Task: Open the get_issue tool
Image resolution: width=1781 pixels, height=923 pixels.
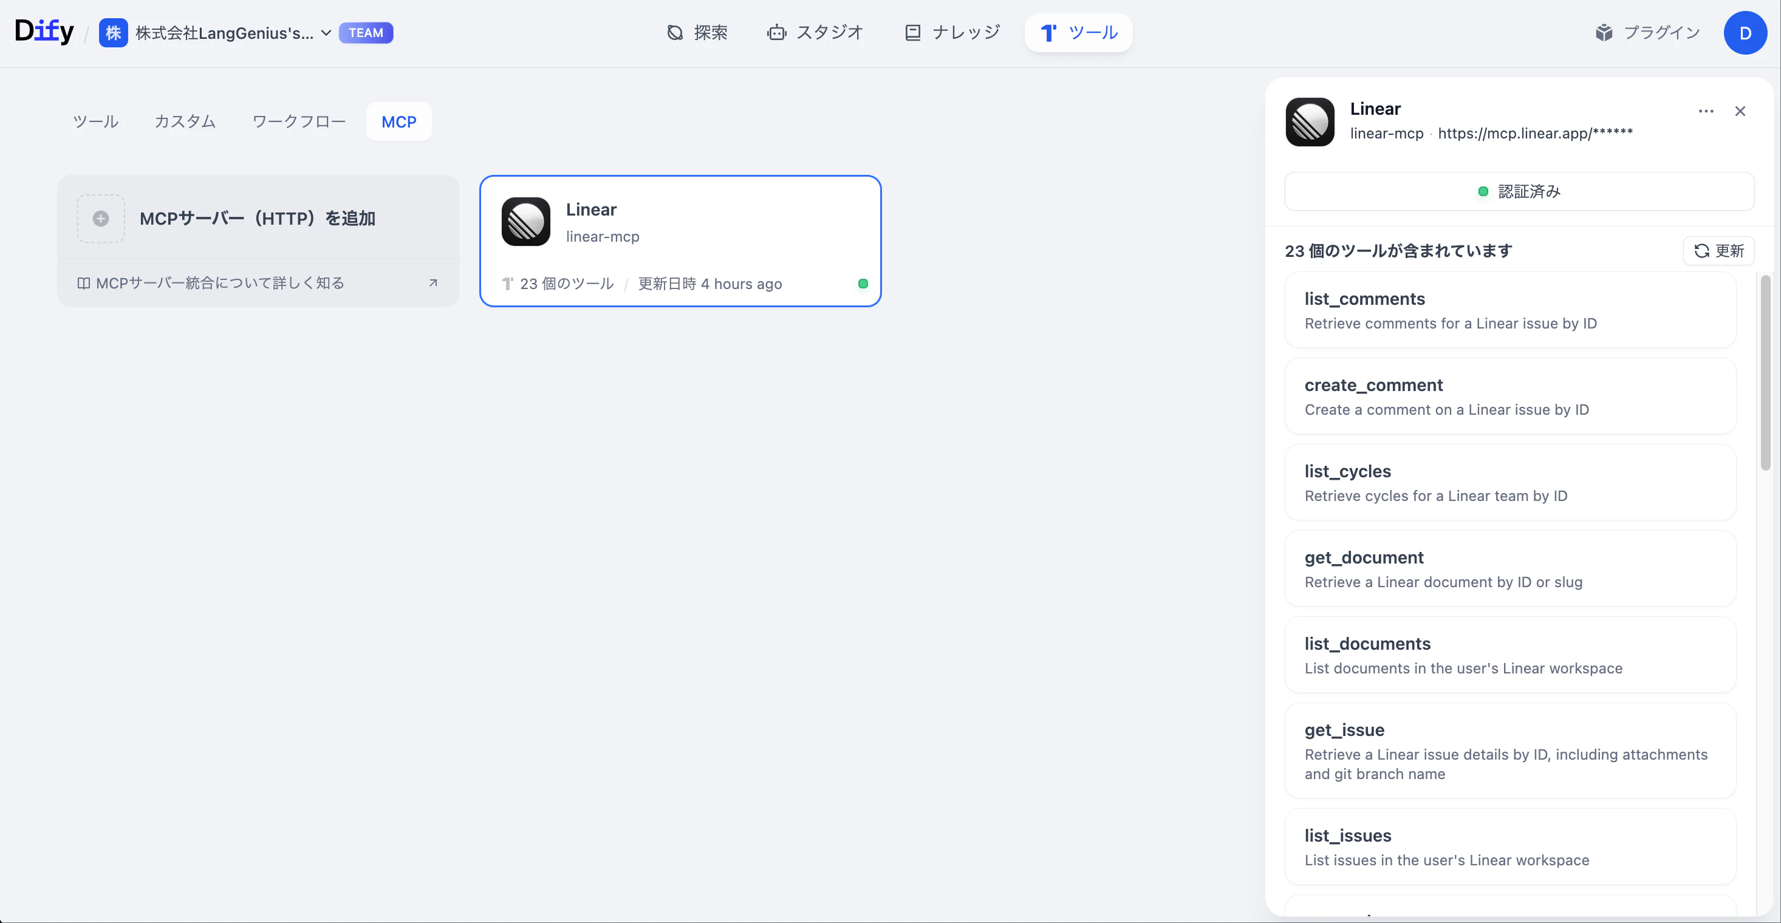Action: pyautogui.click(x=1510, y=751)
